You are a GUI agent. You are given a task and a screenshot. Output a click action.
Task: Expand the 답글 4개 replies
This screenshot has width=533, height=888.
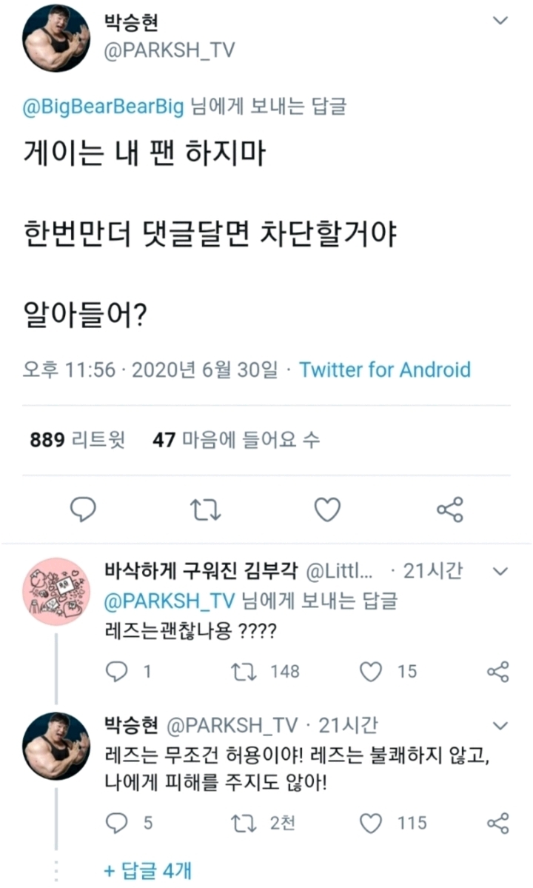click(x=147, y=869)
